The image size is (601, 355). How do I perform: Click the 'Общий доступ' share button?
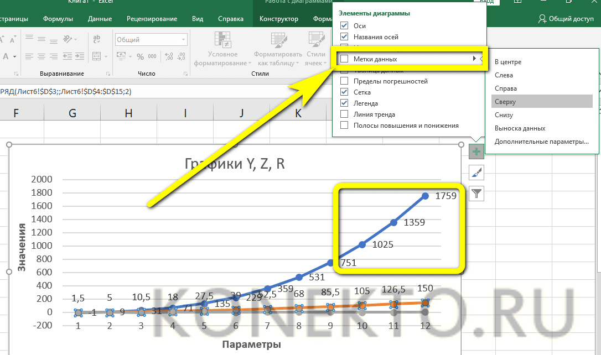coord(566,19)
